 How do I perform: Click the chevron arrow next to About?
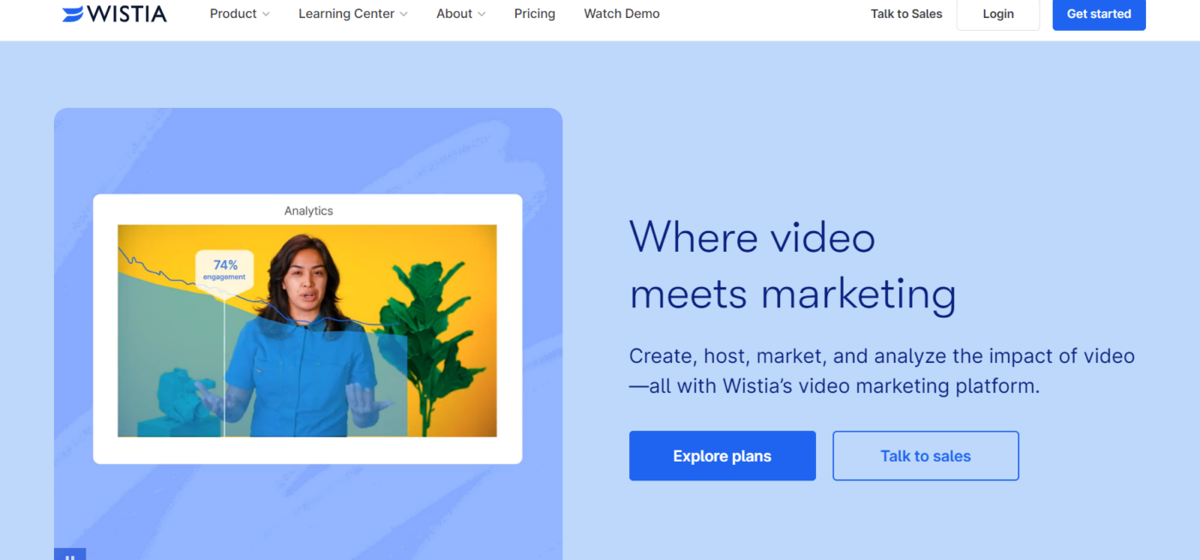point(482,15)
